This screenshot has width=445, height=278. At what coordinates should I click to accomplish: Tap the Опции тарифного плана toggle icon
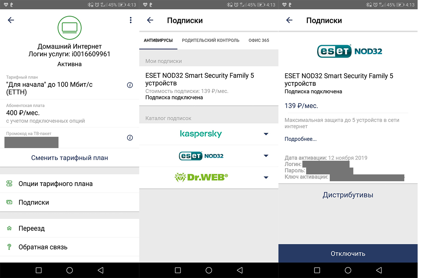click(x=9, y=184)
